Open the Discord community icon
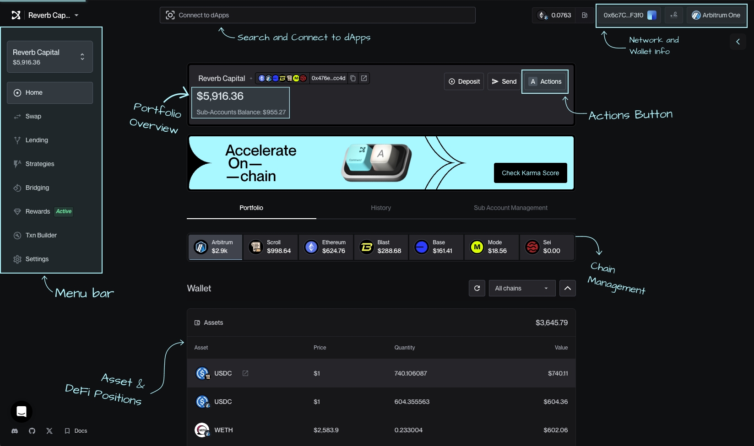754x446 pixels. [x=15, y=431]
